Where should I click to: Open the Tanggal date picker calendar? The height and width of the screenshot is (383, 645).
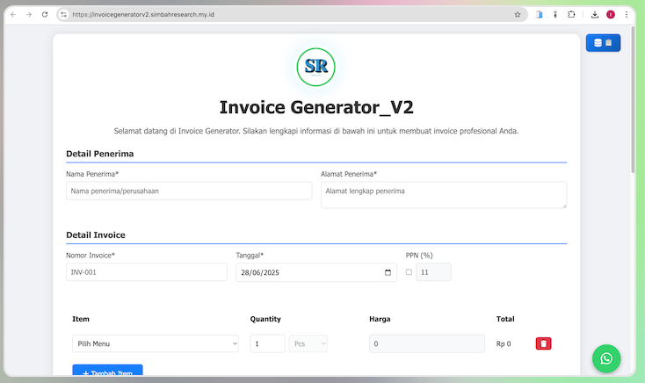389,272
